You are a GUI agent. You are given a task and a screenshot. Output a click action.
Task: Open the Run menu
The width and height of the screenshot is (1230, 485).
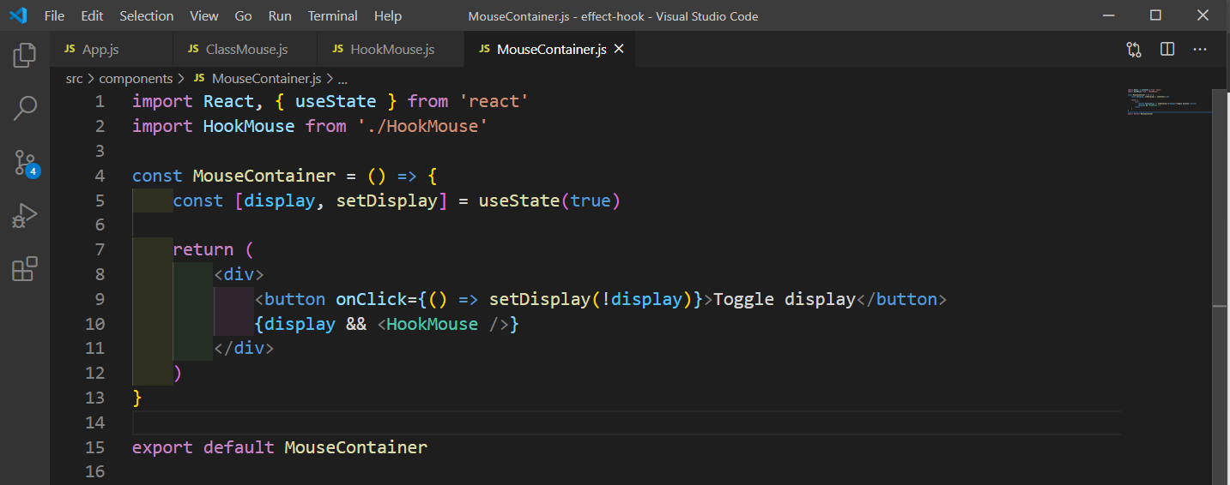click(280, 16)
